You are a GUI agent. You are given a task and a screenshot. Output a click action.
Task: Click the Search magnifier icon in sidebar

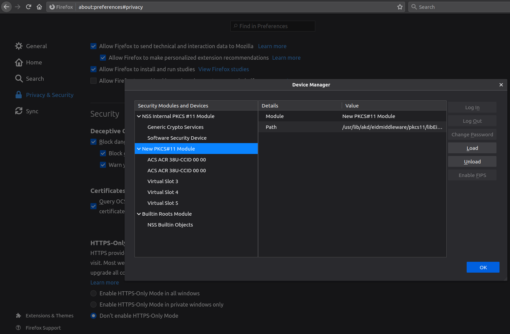pos(19,79)
